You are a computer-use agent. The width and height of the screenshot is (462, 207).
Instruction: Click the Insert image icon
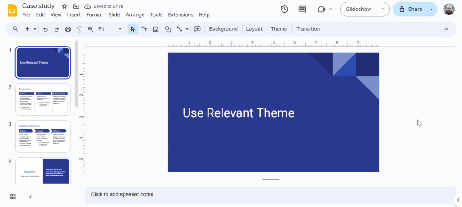pyautogui.click(x=156, y=29)
